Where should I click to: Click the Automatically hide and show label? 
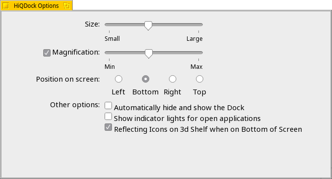point(179,108)
